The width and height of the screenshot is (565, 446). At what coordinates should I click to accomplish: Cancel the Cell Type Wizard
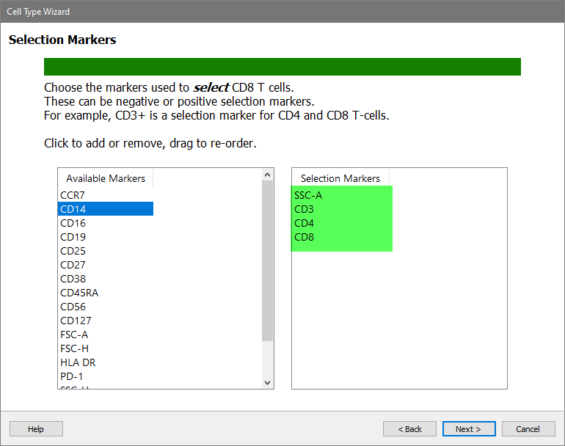[x=528, y=429]
